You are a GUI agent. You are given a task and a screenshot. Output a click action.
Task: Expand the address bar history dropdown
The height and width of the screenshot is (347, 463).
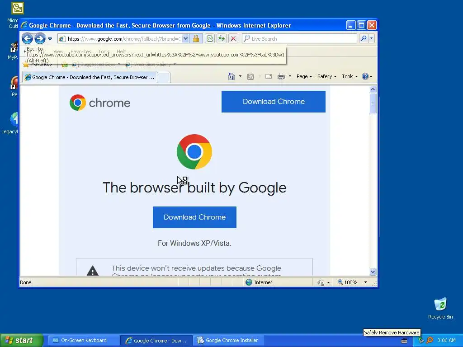(x=185, y=39)
